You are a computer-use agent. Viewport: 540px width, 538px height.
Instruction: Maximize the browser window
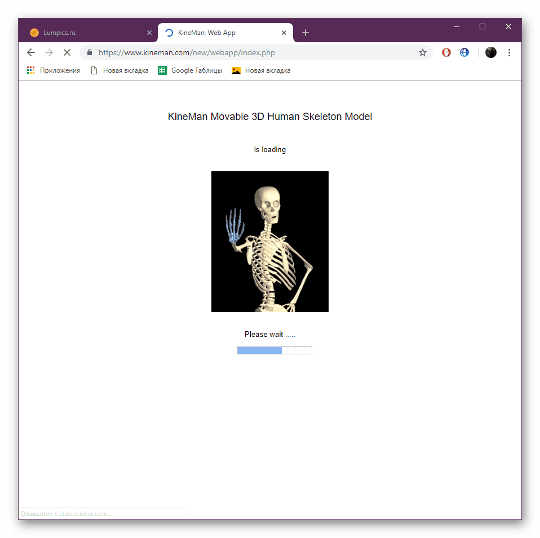[483, 26]
